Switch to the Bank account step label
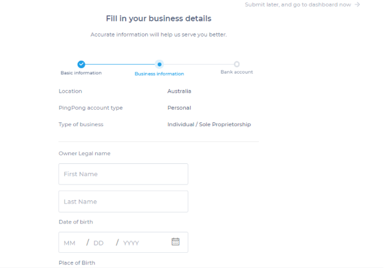 (236, 72)
